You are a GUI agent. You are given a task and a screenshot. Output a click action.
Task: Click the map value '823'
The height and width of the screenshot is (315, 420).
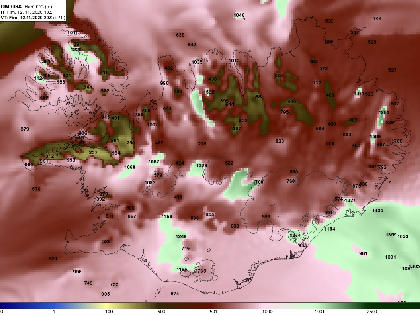(x=280, y=141)
